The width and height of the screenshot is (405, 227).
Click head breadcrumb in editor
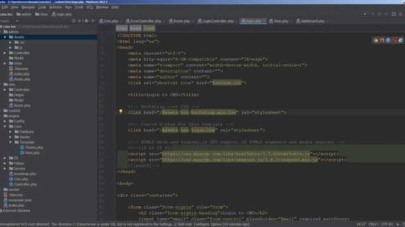click(135, 28)
